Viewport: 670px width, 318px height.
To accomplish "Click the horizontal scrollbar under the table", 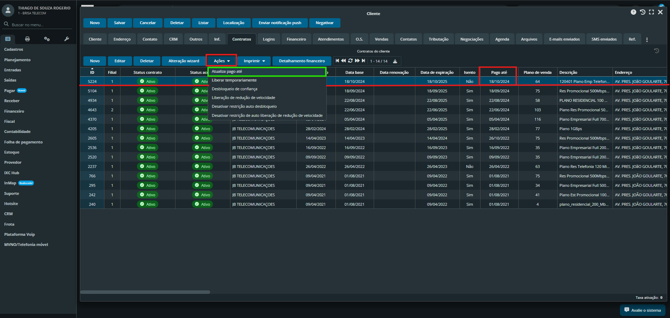I will click(x=145, y=292).
